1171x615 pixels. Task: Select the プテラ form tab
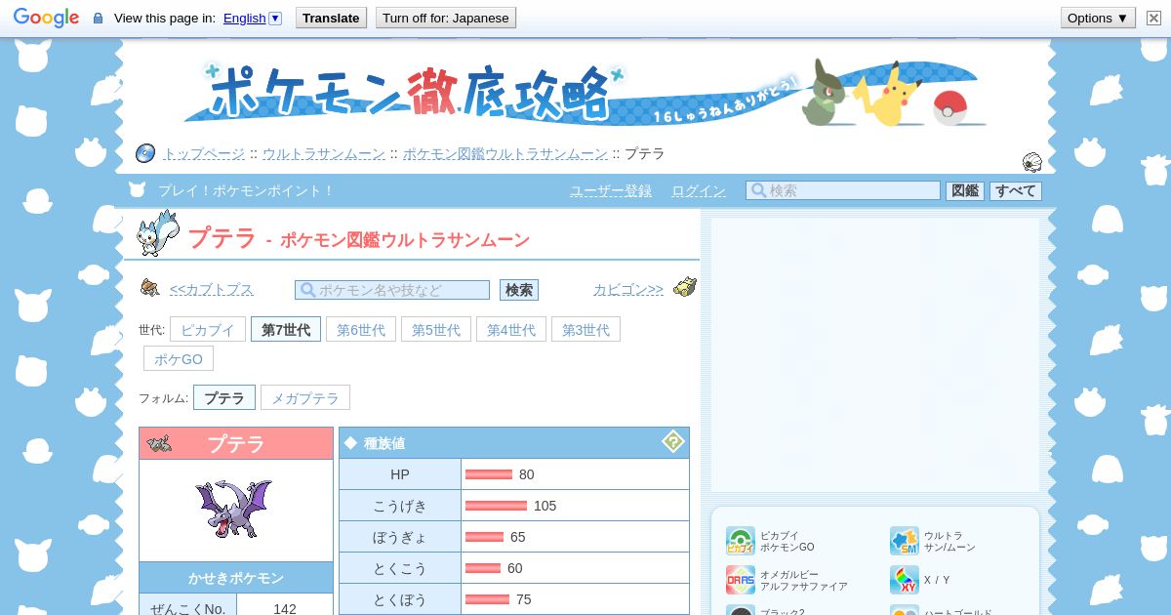click(x=224, y=398)
